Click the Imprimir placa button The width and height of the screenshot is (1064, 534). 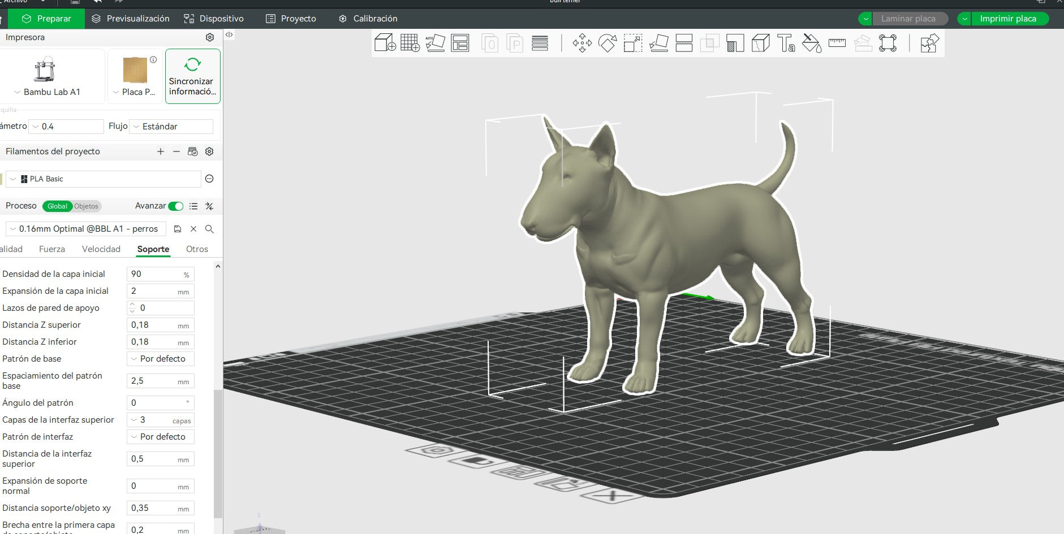coord(1010,19)
